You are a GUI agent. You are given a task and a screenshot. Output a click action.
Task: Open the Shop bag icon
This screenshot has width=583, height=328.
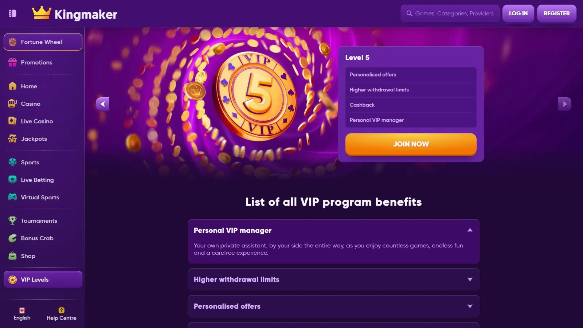pyautogui.click(x=13, y=256)
